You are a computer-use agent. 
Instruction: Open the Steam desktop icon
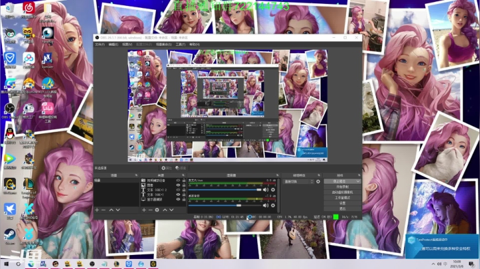click(9, 236)
